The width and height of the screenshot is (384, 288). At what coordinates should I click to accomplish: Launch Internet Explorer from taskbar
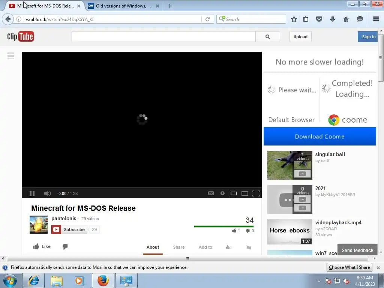pos(33,280)
